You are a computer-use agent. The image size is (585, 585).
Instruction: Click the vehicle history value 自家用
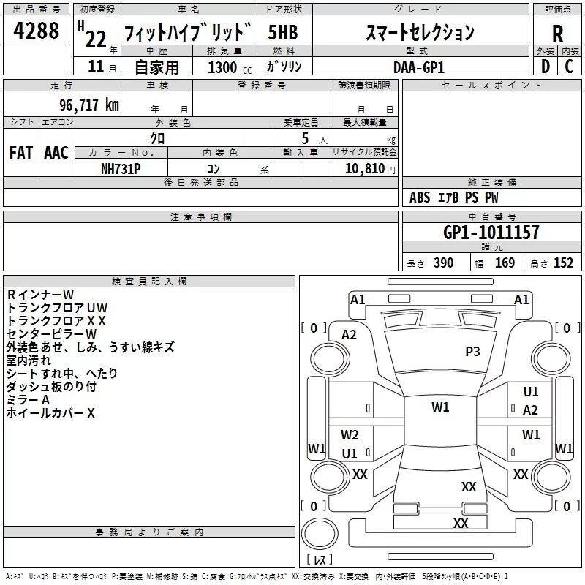[156, 67]
